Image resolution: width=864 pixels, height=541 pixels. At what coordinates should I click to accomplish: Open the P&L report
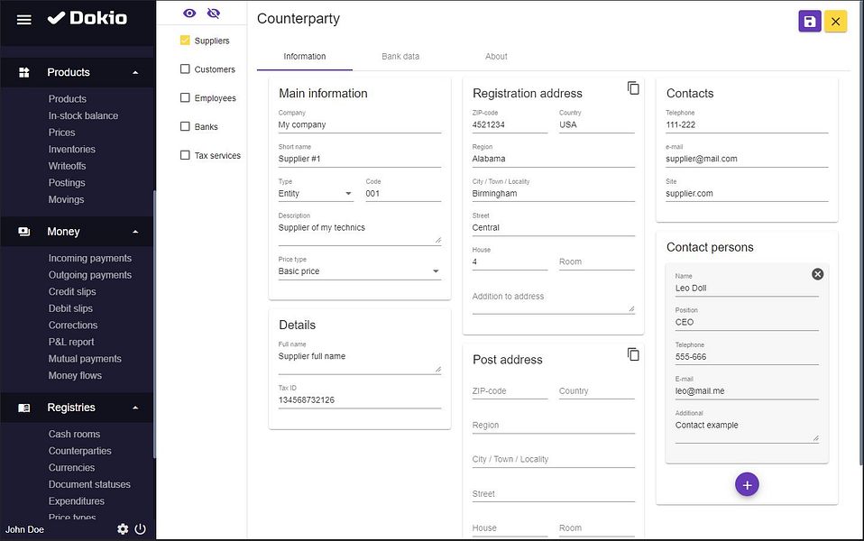point(71,342)
